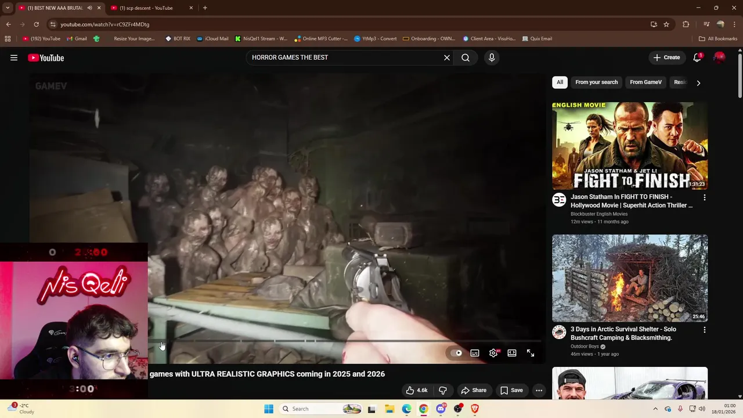Open the (192) YouTube bookmark
This screenshot has height=418, width=743.
point(42,39)
